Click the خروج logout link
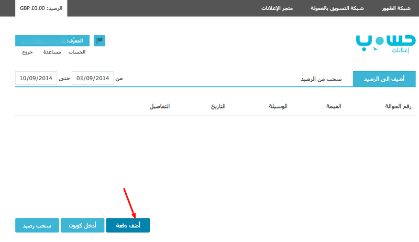Viewport: 419px width, 242px height. pyautogui.click(x=28, y=52)
